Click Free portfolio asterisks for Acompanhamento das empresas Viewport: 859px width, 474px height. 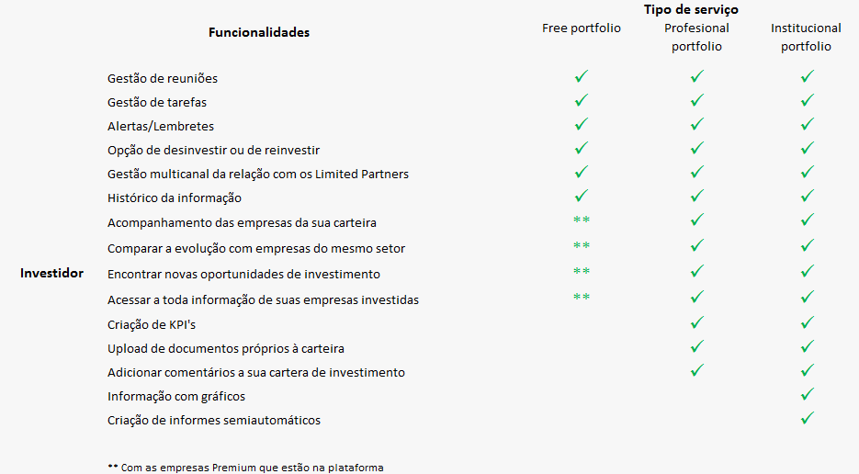(x=581, y=220)
